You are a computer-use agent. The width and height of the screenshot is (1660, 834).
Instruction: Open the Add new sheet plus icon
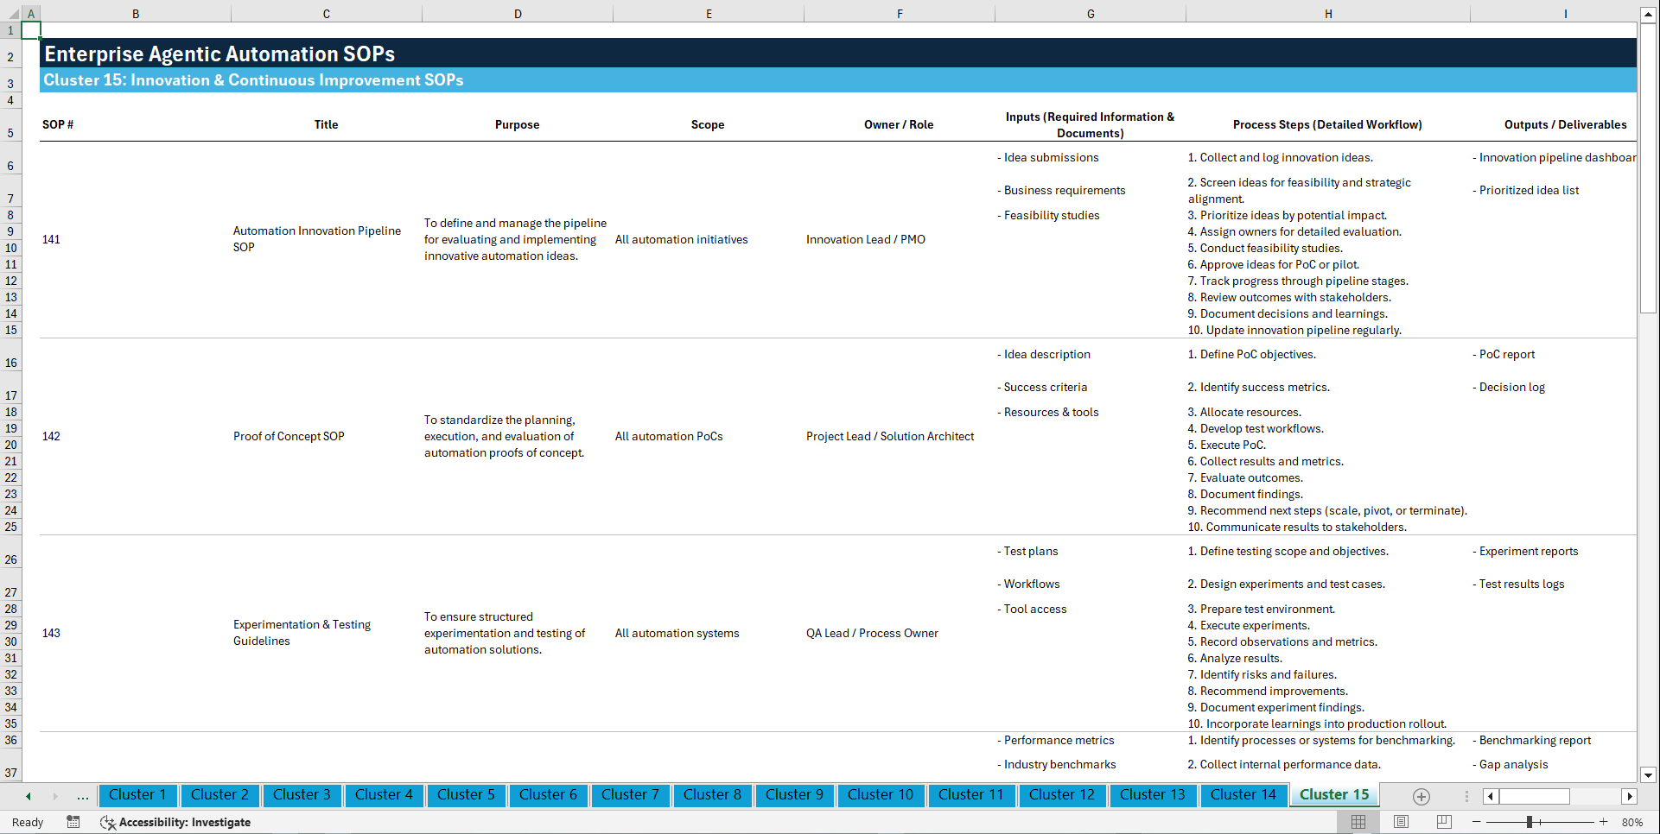coord(1420,796)
